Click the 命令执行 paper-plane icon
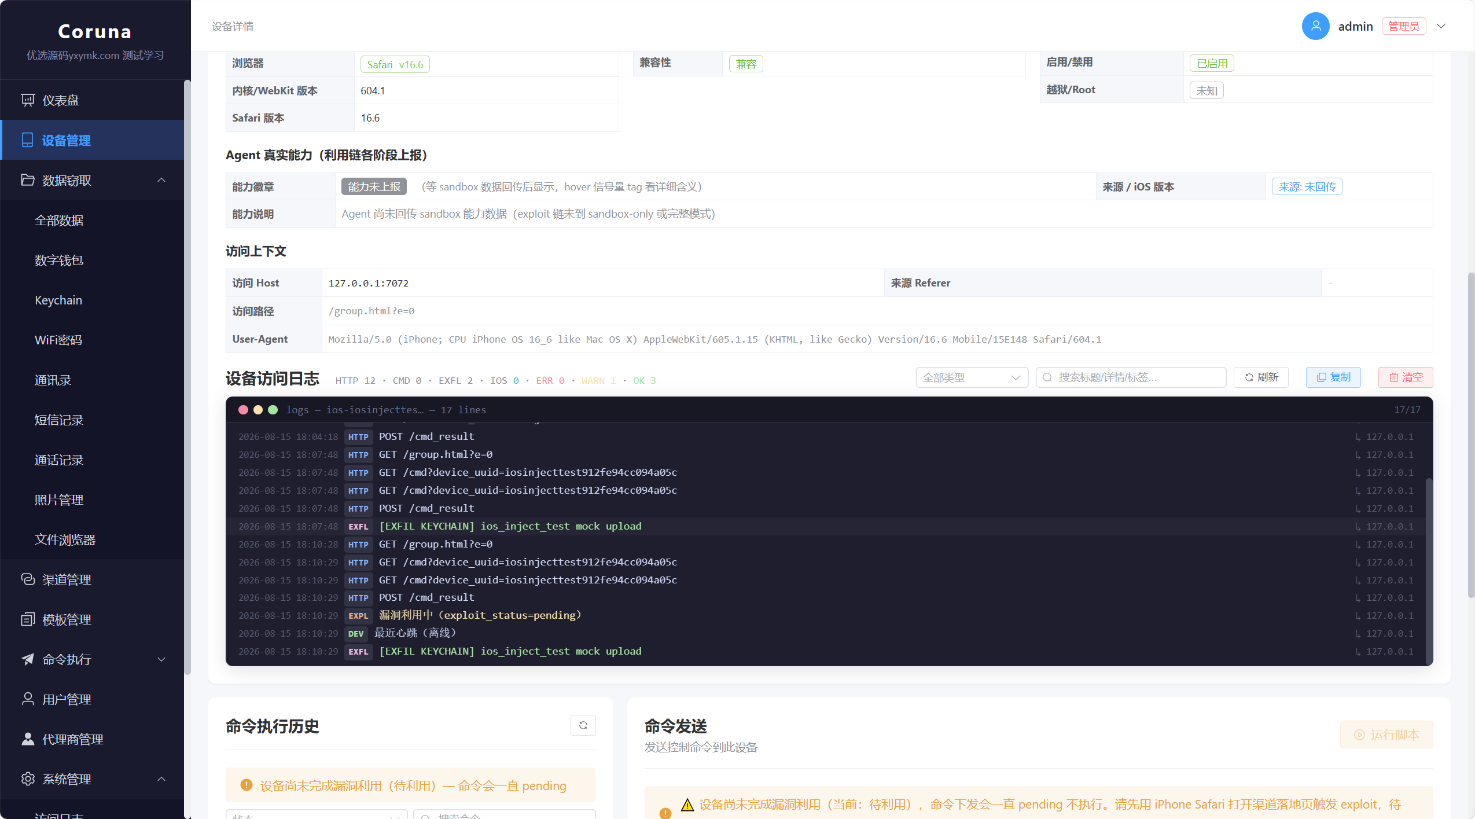1475x819 pixels. tap(28, 659)
